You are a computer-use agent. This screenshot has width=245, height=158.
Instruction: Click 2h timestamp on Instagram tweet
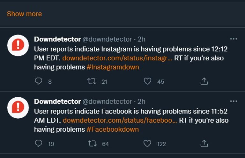point(141,39)
